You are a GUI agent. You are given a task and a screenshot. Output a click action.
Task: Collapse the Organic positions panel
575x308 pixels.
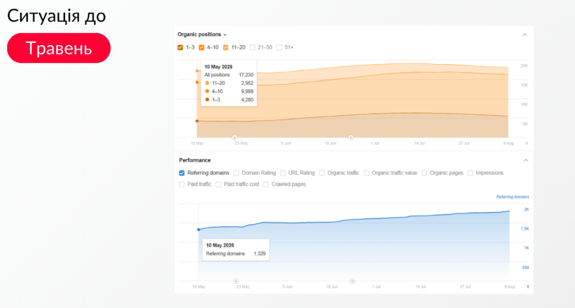pos(524,35)
